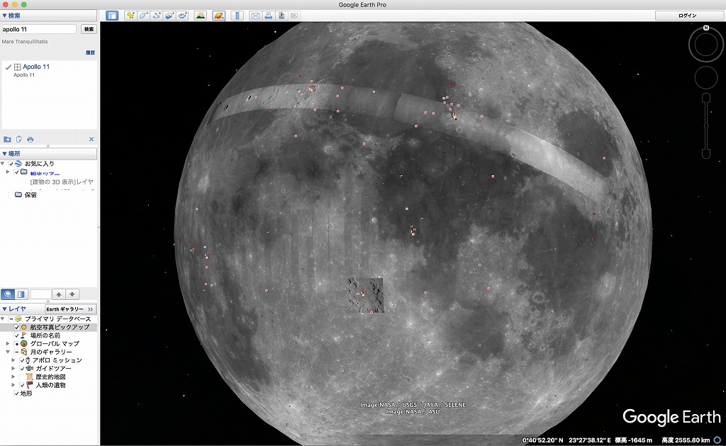The height and width of the screenshot is (446, 726).
Task: Toggle the お気に入り checkbox
Action: (x=11, y=164)
